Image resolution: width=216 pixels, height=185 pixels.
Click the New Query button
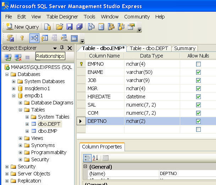coord(23,27)
